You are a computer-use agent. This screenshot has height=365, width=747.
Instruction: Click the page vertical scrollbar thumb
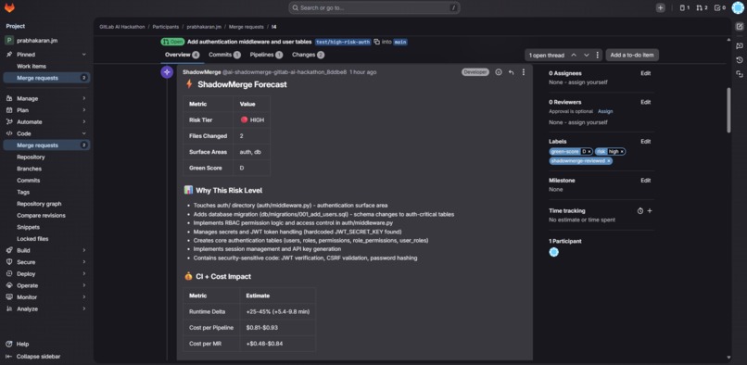tap(728, 110)
